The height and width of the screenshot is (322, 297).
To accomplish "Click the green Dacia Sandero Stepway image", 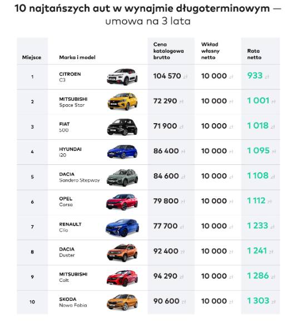I will [122, 177].
